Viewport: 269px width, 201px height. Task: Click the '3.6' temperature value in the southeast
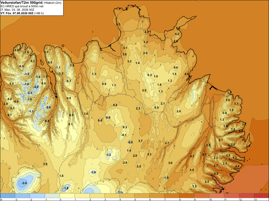170,163
